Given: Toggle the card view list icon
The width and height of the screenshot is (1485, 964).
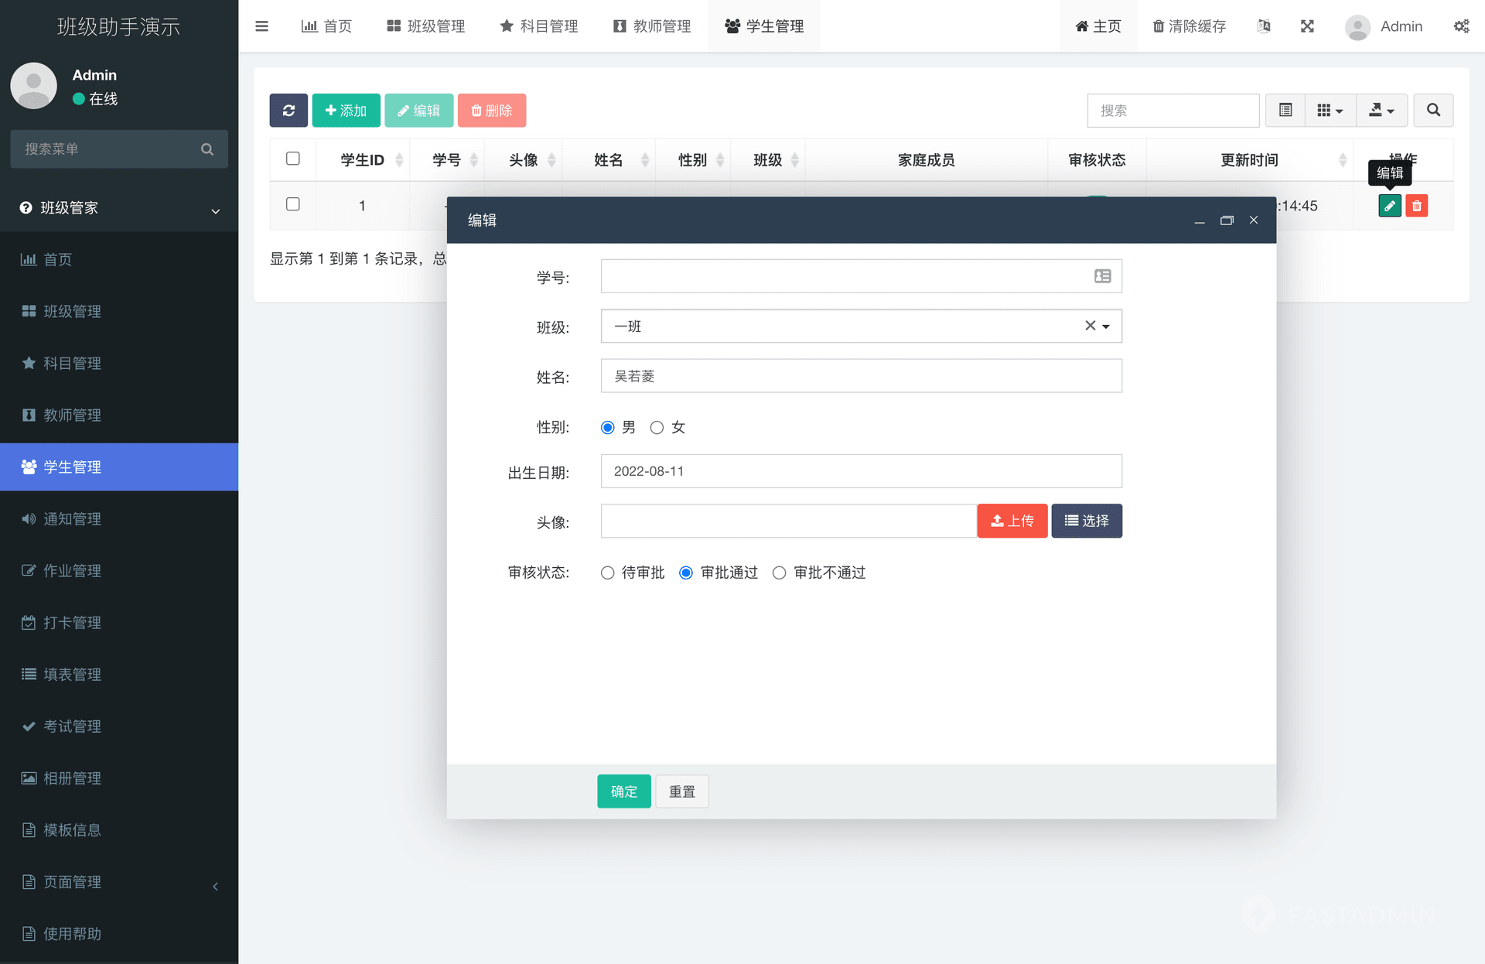Looking at the screenshot, I should [1285, 111].
